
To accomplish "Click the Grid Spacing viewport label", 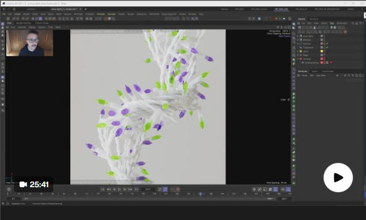I will point(277,183).
